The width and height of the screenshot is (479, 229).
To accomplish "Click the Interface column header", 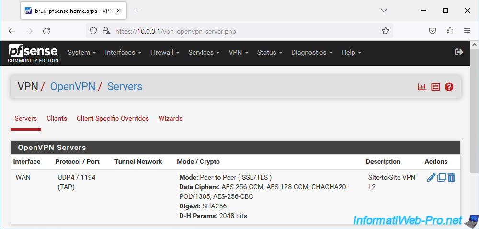I will [x=27, y=161].
